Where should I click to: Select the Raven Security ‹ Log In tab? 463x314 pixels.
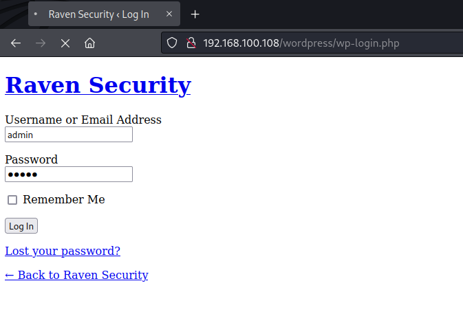[98, 14]
